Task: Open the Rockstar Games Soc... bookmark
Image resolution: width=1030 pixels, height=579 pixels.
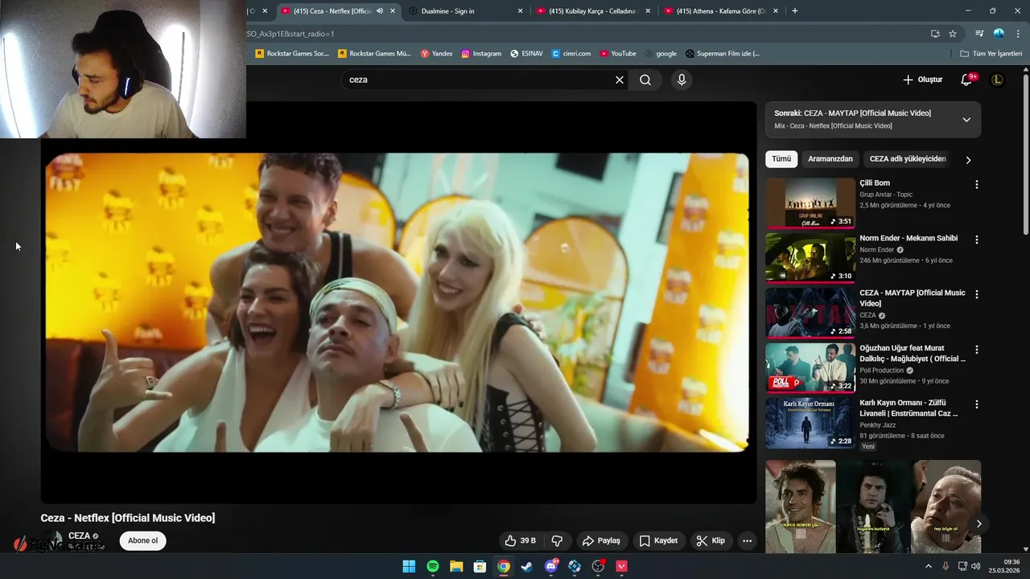Action: 292,54
